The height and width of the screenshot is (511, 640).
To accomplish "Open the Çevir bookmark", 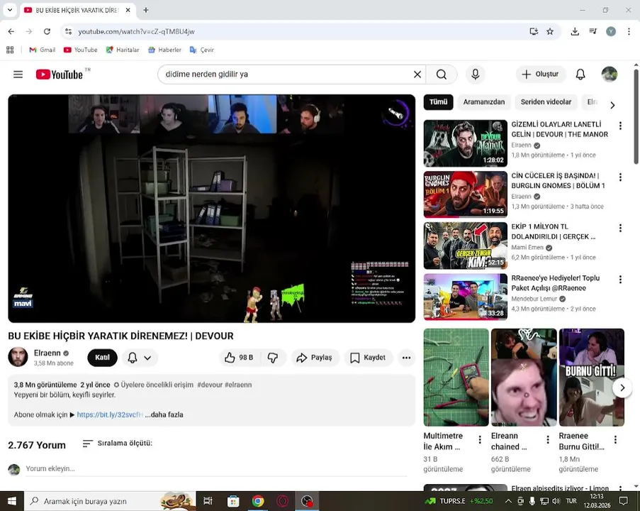I will pos(201,50).
